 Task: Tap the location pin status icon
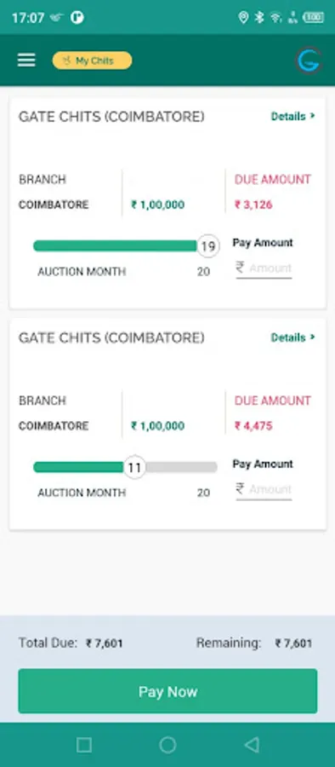pos(243,18)
